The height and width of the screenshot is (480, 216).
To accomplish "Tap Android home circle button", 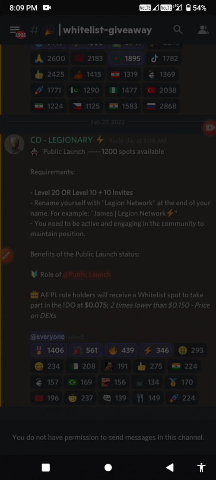I will pos(108,467).
